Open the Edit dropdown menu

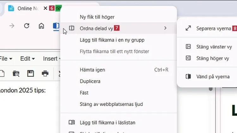(27, 59)
